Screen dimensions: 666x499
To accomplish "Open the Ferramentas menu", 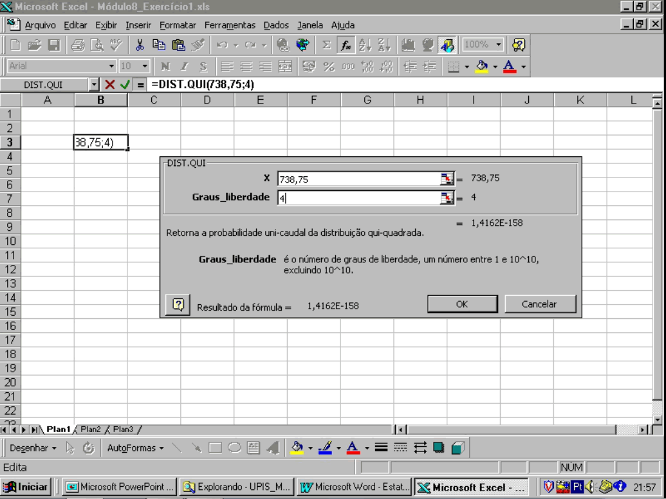I will tap(230, 26).
